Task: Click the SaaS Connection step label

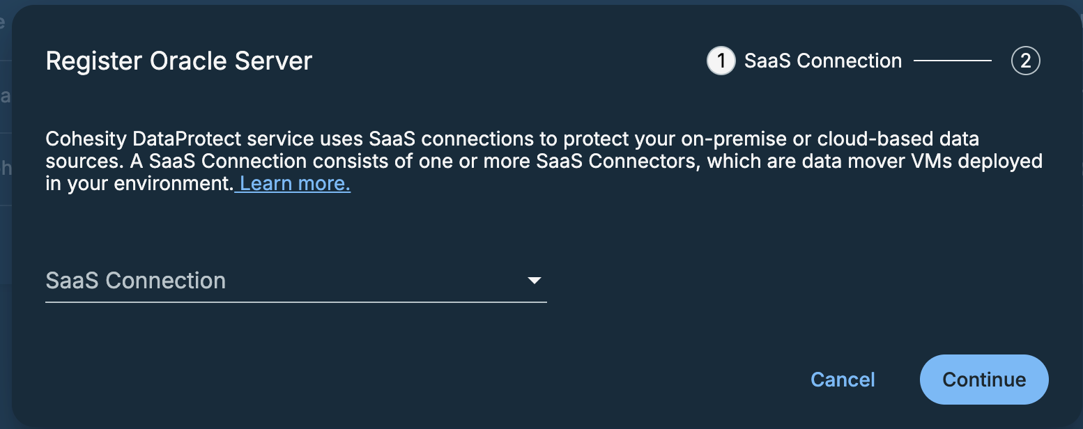Action: [822, 61]
